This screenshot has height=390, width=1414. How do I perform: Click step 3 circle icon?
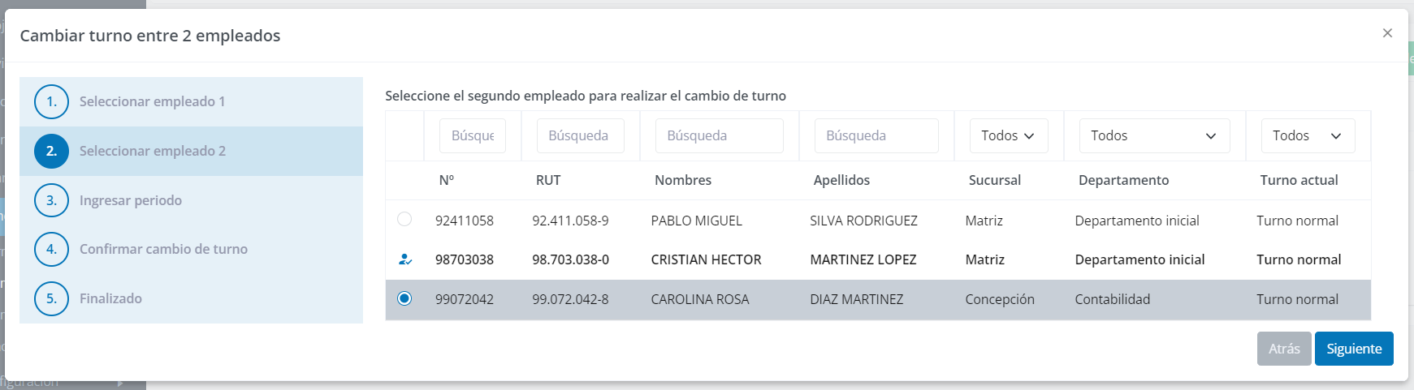point(51,200)
